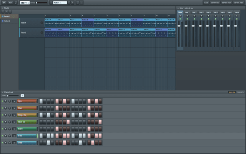
Task: Toggle the metronome note icon
Action: pos(16,3)
